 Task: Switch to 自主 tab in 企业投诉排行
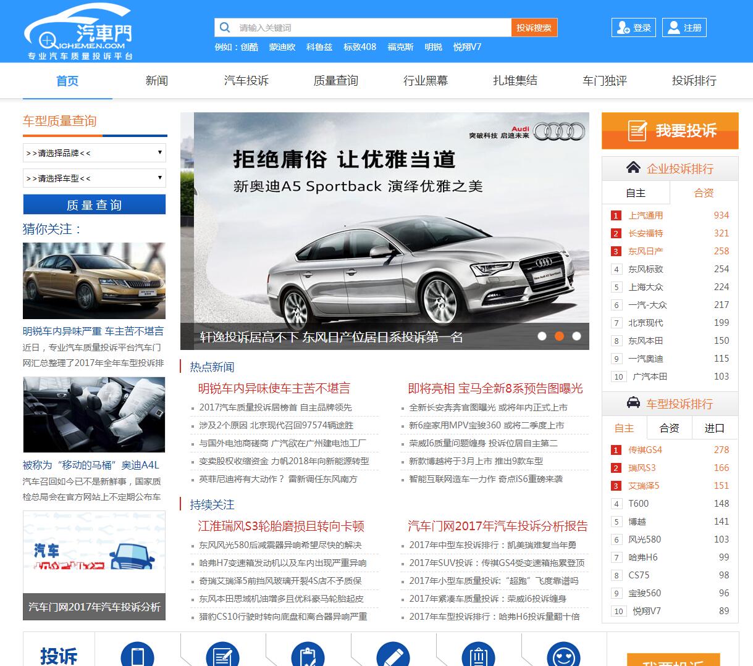point(636,193)
